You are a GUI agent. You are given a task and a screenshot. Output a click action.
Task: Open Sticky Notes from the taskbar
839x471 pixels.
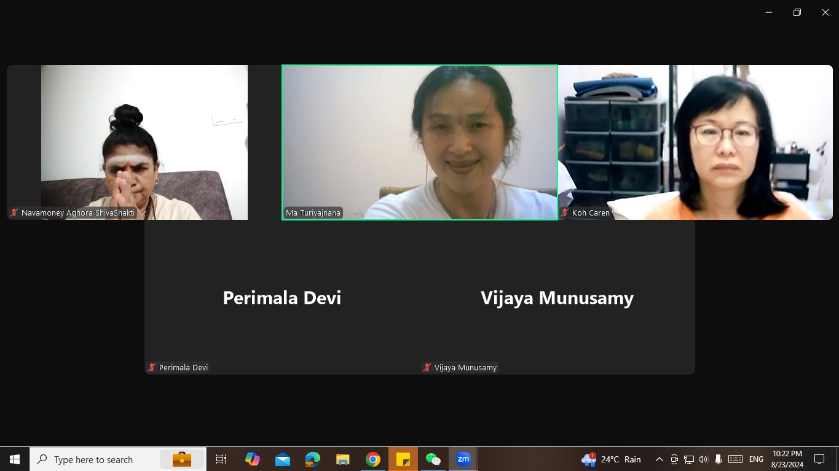(x=403, y=459)
